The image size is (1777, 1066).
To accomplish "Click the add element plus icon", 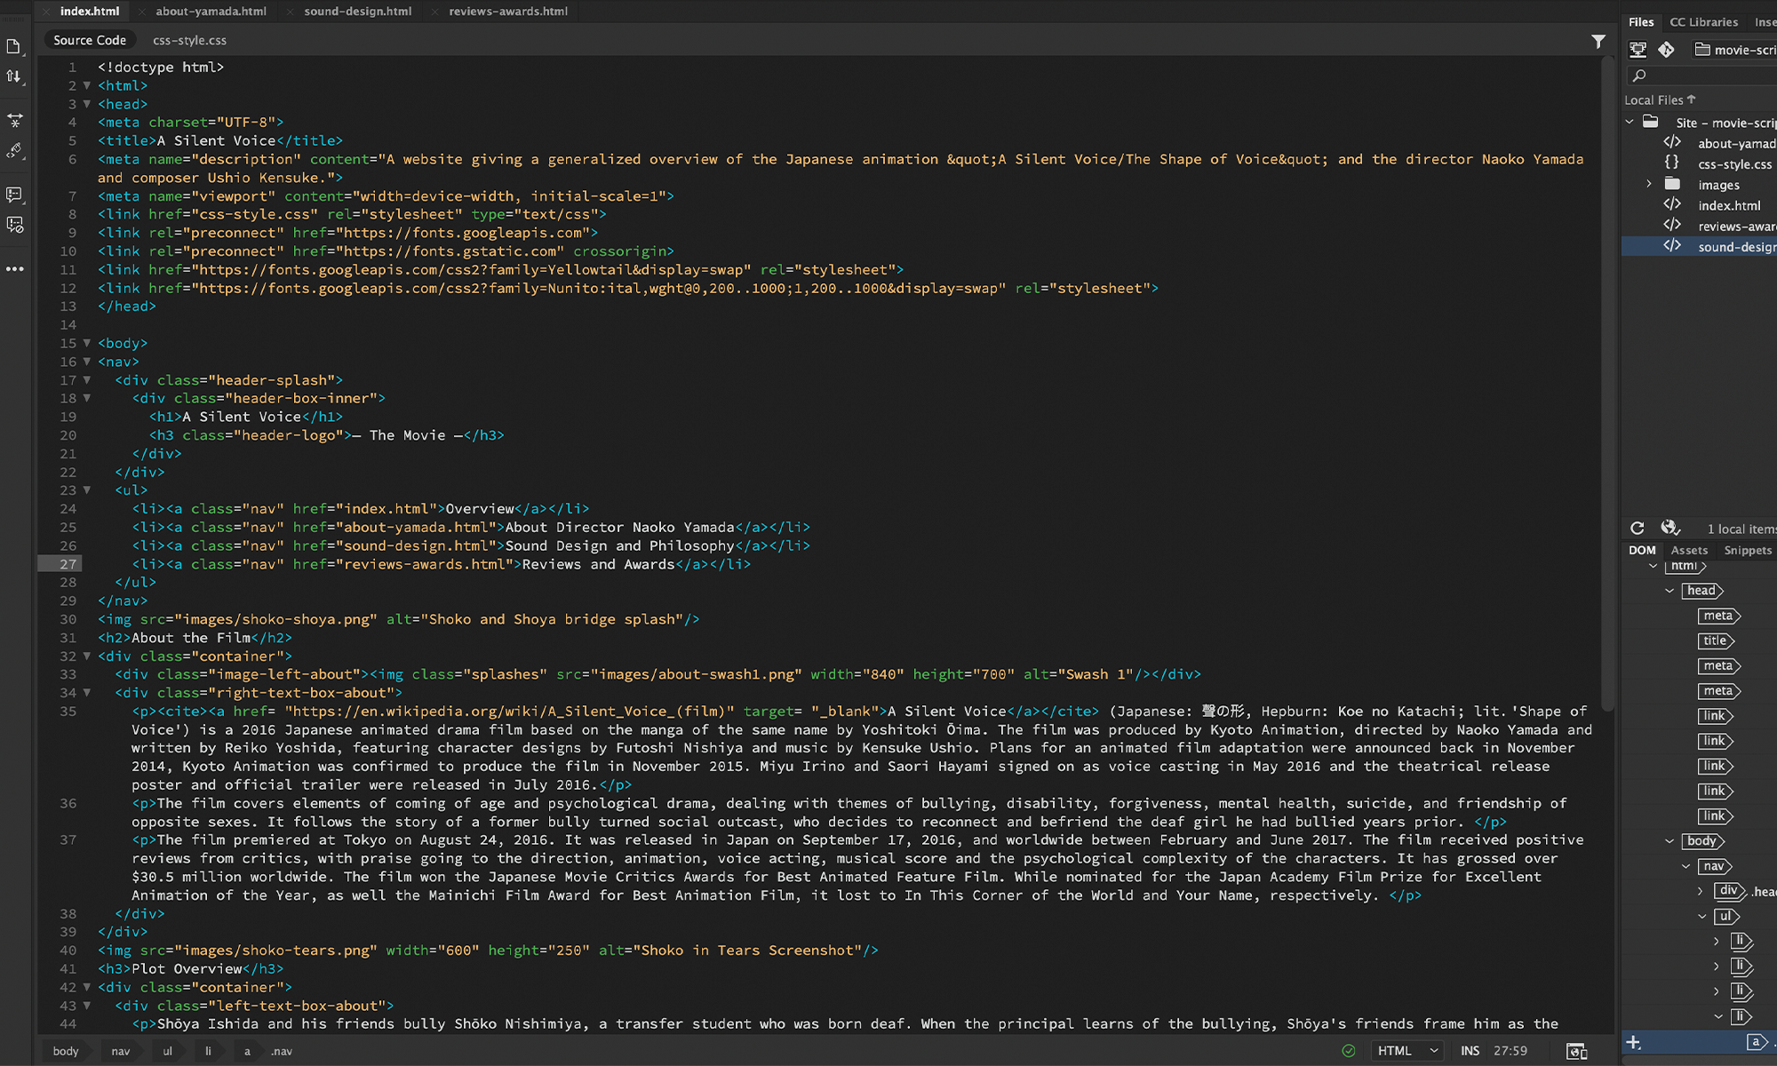I will coord(1633,1042).
